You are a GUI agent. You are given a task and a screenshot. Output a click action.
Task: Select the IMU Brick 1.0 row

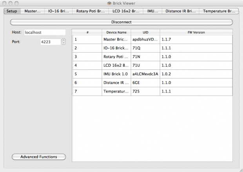[x=116, y=74]
